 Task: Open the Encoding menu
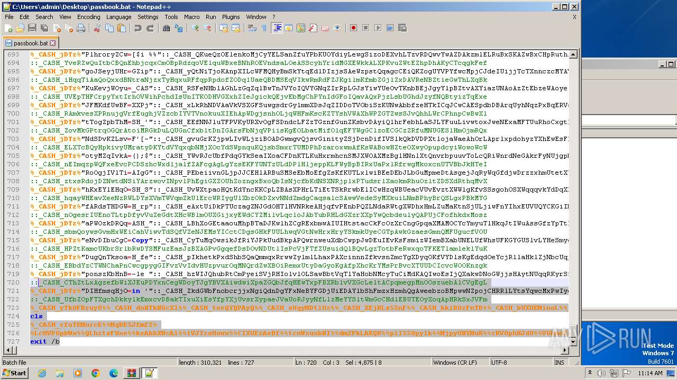tap(88, 17)
